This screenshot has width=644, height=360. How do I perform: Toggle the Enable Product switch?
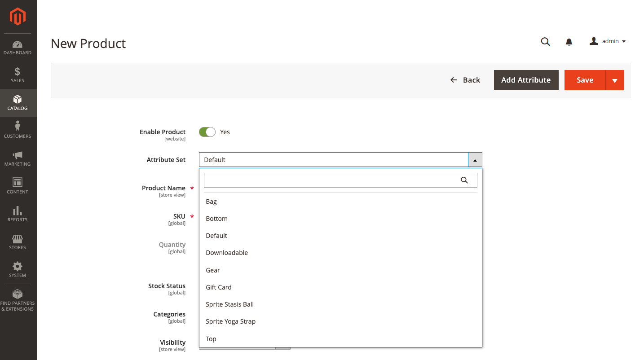point(207,132)
